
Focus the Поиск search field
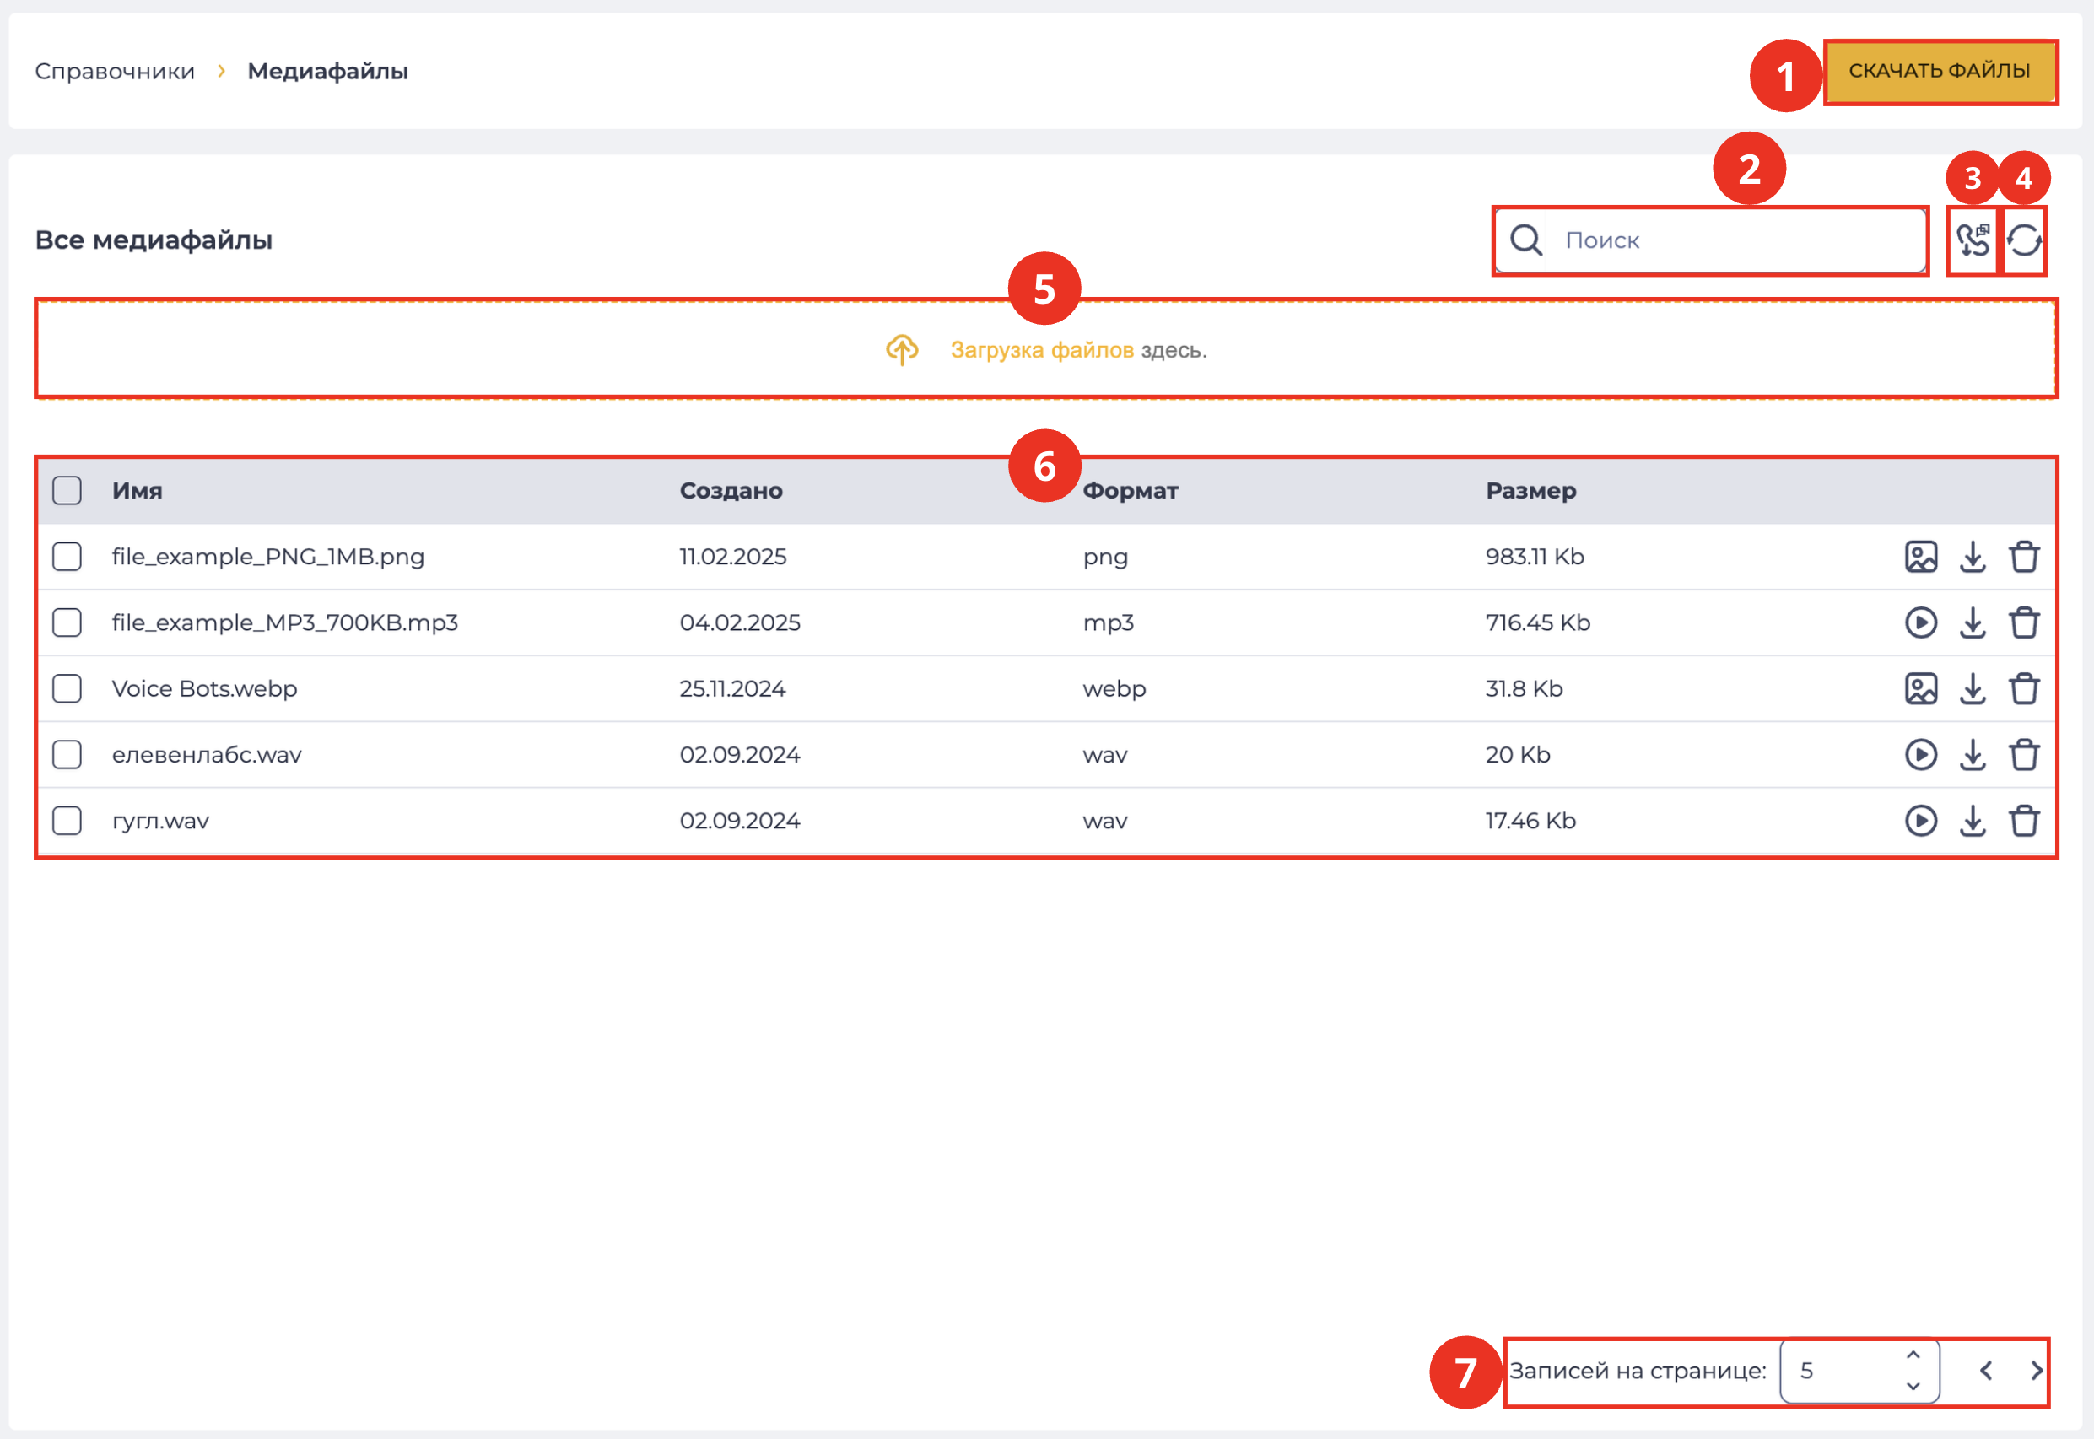[1711, 240]
